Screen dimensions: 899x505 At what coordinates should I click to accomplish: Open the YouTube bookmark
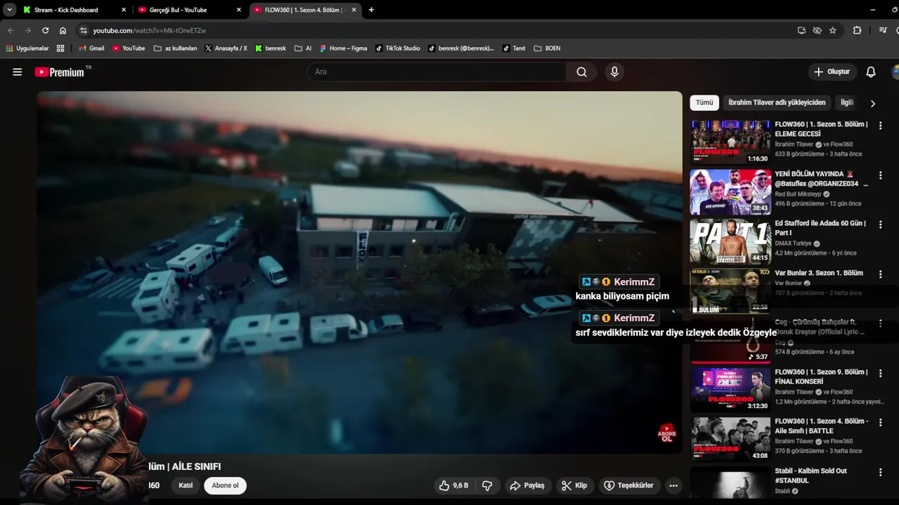tap(129, 48)
